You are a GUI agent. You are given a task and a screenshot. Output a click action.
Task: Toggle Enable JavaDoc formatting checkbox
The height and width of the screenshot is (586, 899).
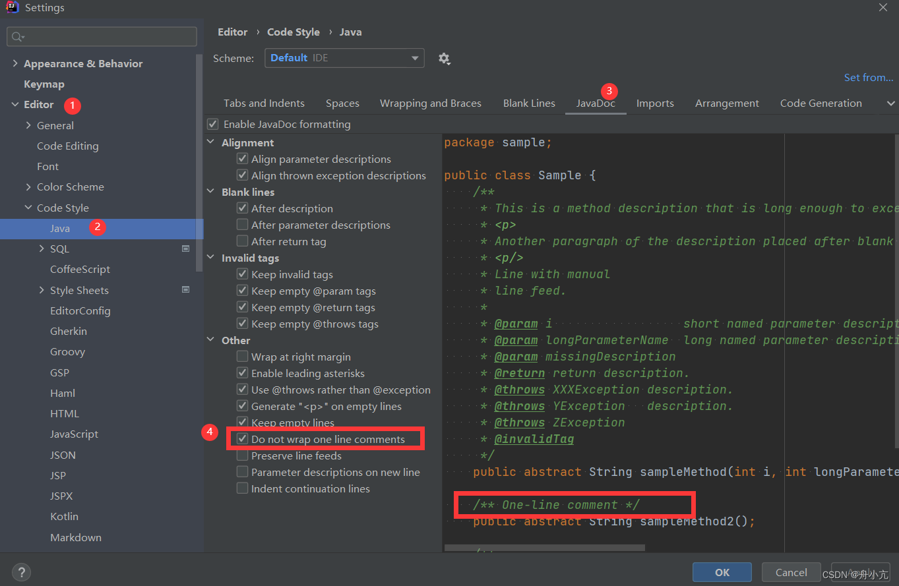click(212, 124)
